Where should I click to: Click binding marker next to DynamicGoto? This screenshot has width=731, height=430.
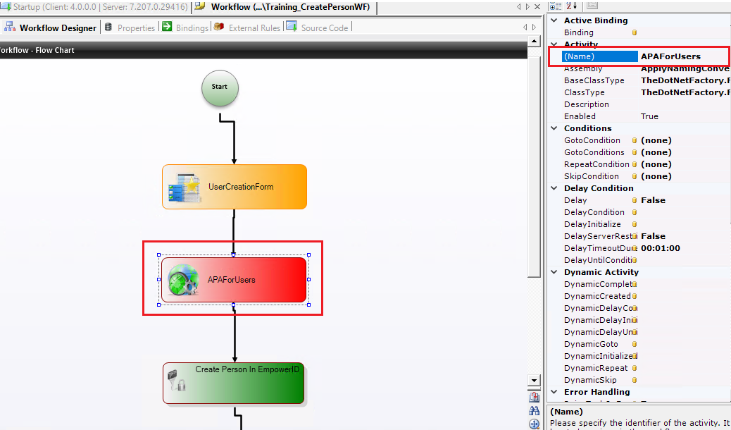pyautogui.click(x=634, y=344)
